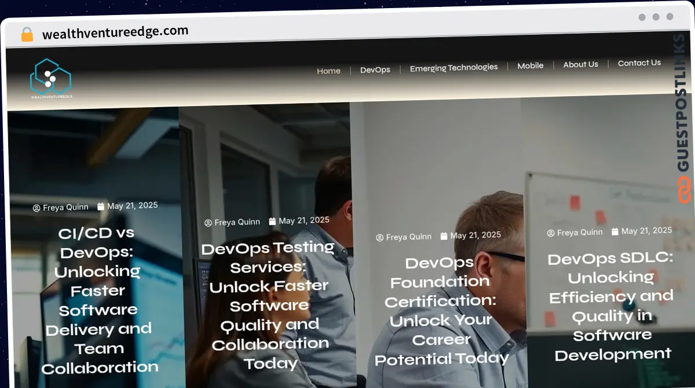Open the Home menu item
Screen dimensions: 695x388
(x=328, y=71)
